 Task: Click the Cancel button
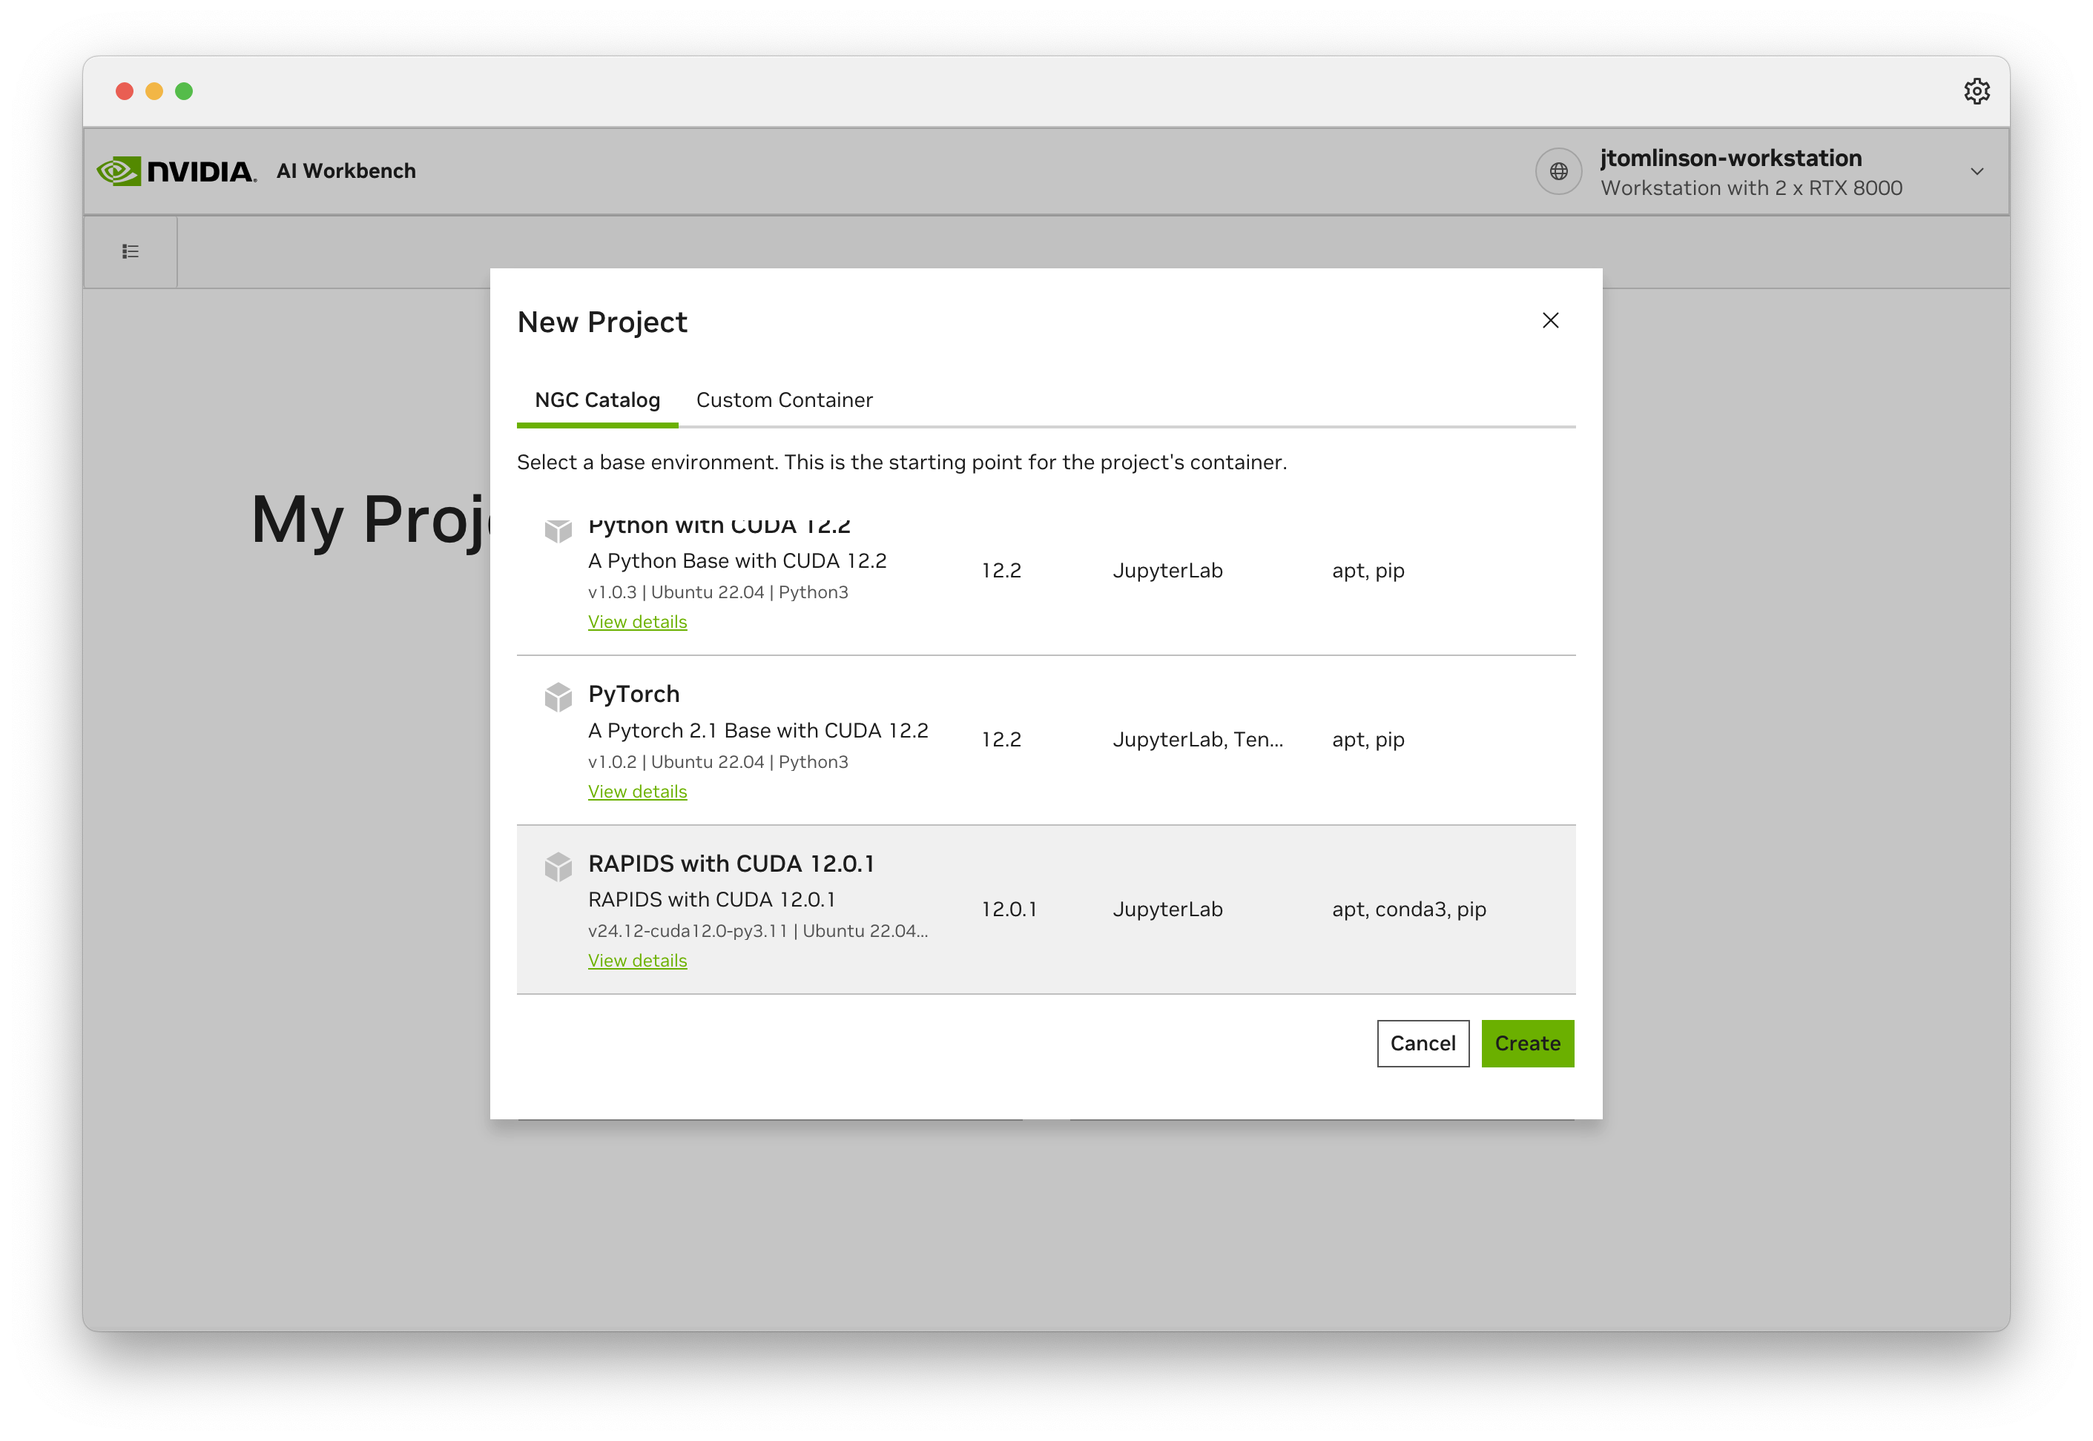pyautogui.click(x=1423, y=1043)
